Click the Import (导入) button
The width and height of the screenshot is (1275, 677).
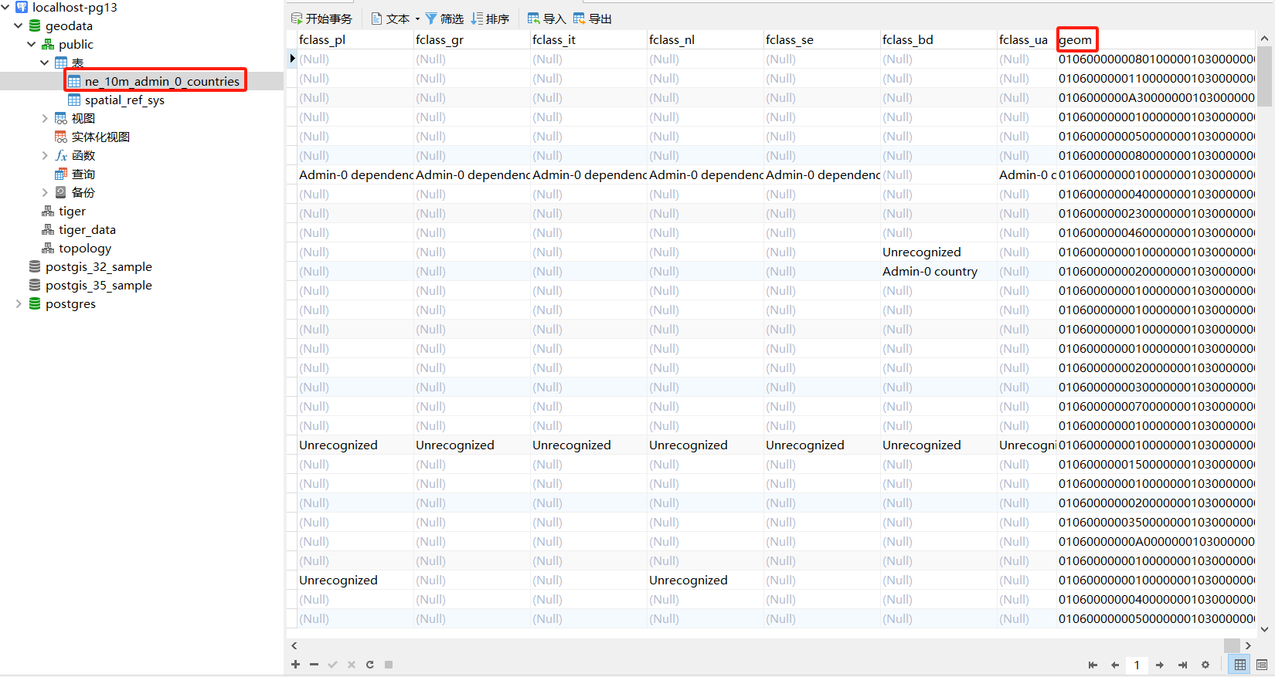pos(546,19)
